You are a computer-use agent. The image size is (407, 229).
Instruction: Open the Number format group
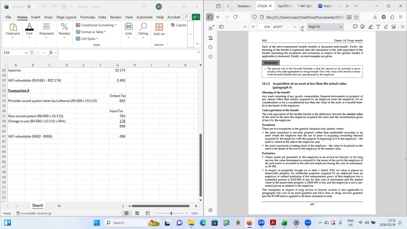tap(64, 31)
